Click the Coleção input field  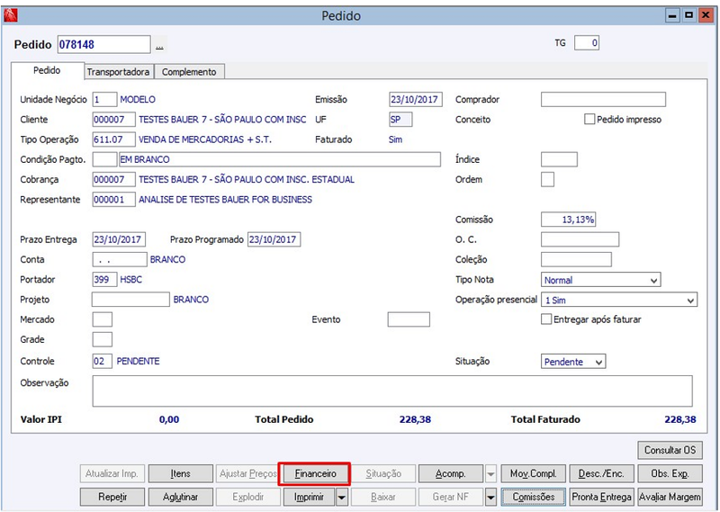click(x=576, y=259)
